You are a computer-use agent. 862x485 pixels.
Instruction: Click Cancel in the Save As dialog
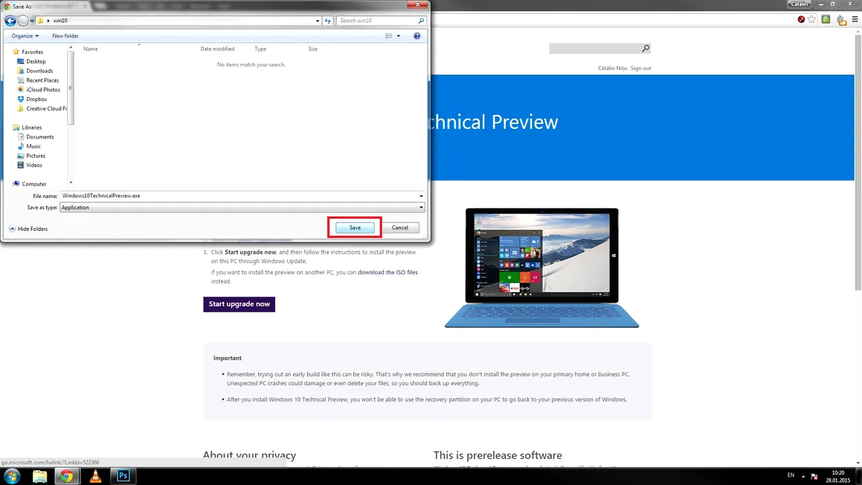[400, 227]
